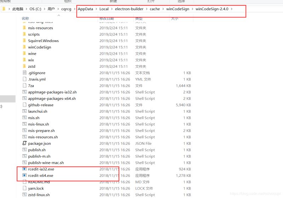Viewport: 283px width, 198px height.
Task: Click the zstd-linux.sh script icon
Action: (24, 195)
